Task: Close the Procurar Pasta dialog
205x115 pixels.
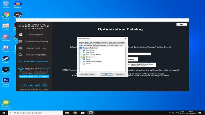Action: pos(125,39)
